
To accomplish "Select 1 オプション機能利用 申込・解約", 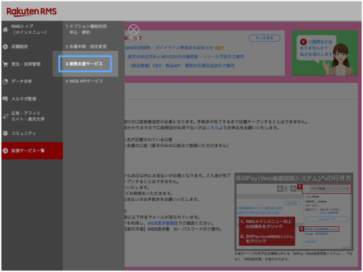I will (x=86, y=30).
